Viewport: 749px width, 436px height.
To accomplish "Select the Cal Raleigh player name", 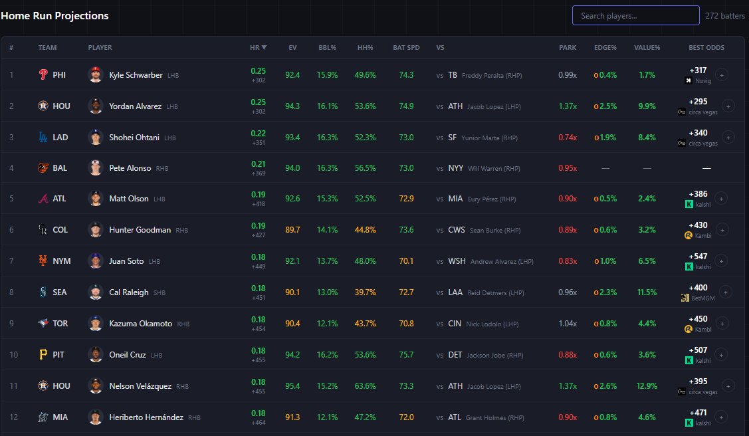I will pos(129,292).
